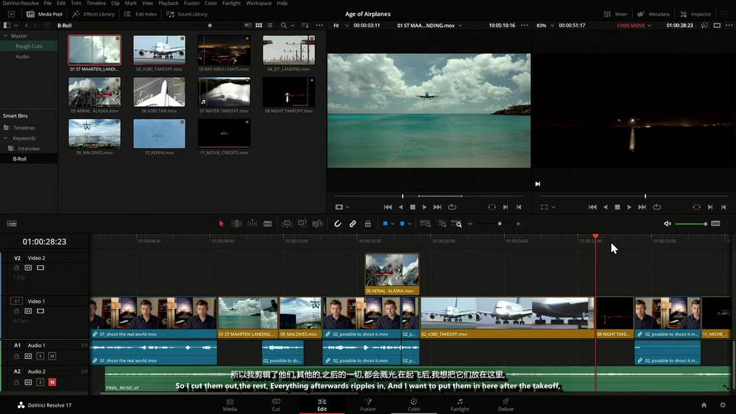
Task: Toggle loop in the timeline viewer
Action: pos(657,207)
